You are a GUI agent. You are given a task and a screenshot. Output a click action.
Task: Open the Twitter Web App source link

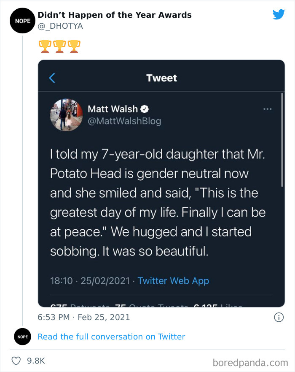coord(173,281)
